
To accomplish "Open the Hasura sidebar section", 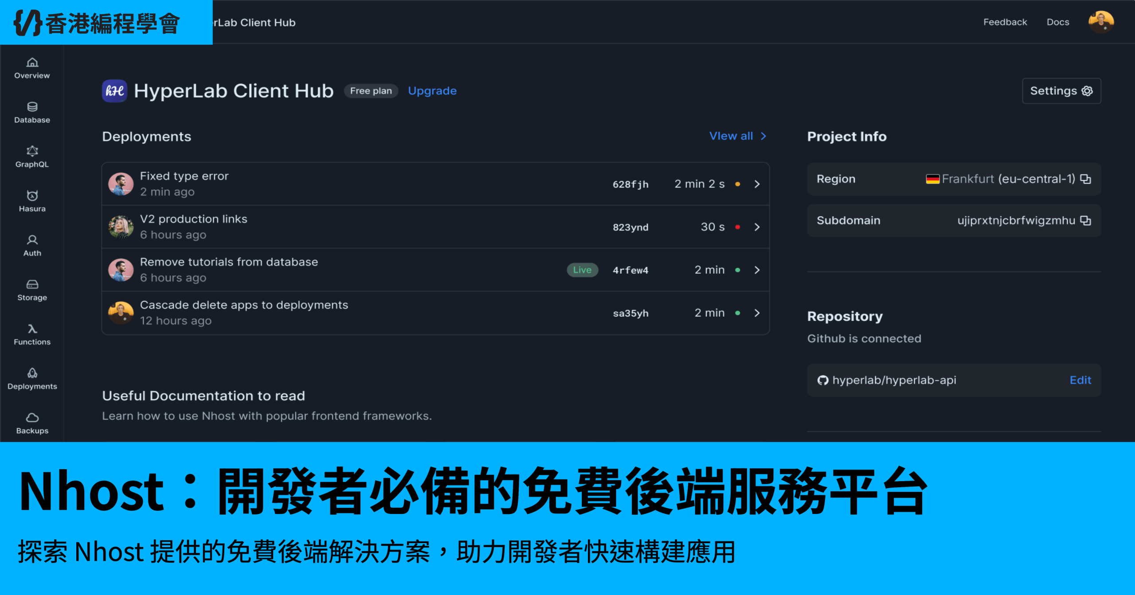I will (32, 201).
